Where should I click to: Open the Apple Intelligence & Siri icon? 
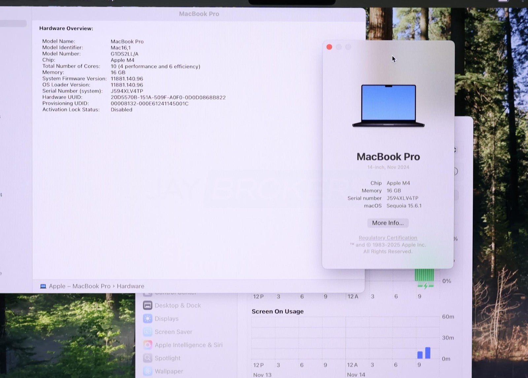pyautogui.click(x=148, y=345)
